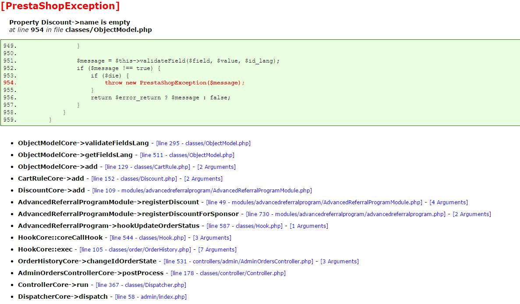The height and width of the screenshot is (304, 520).
Task: Click the ControllerCore->run trace entry
Action: (x=53, y=285)
